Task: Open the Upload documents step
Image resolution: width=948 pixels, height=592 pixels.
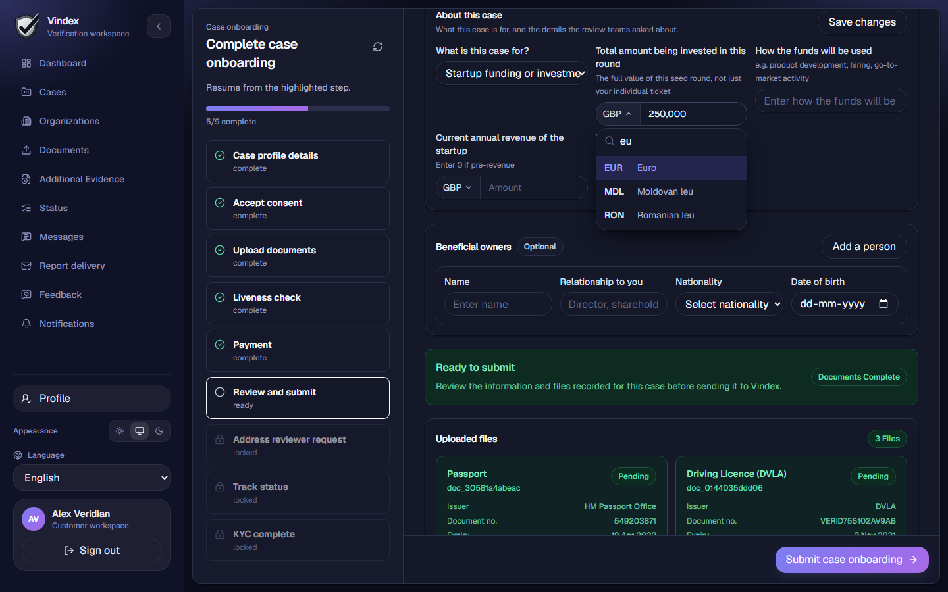Action: 298,256
